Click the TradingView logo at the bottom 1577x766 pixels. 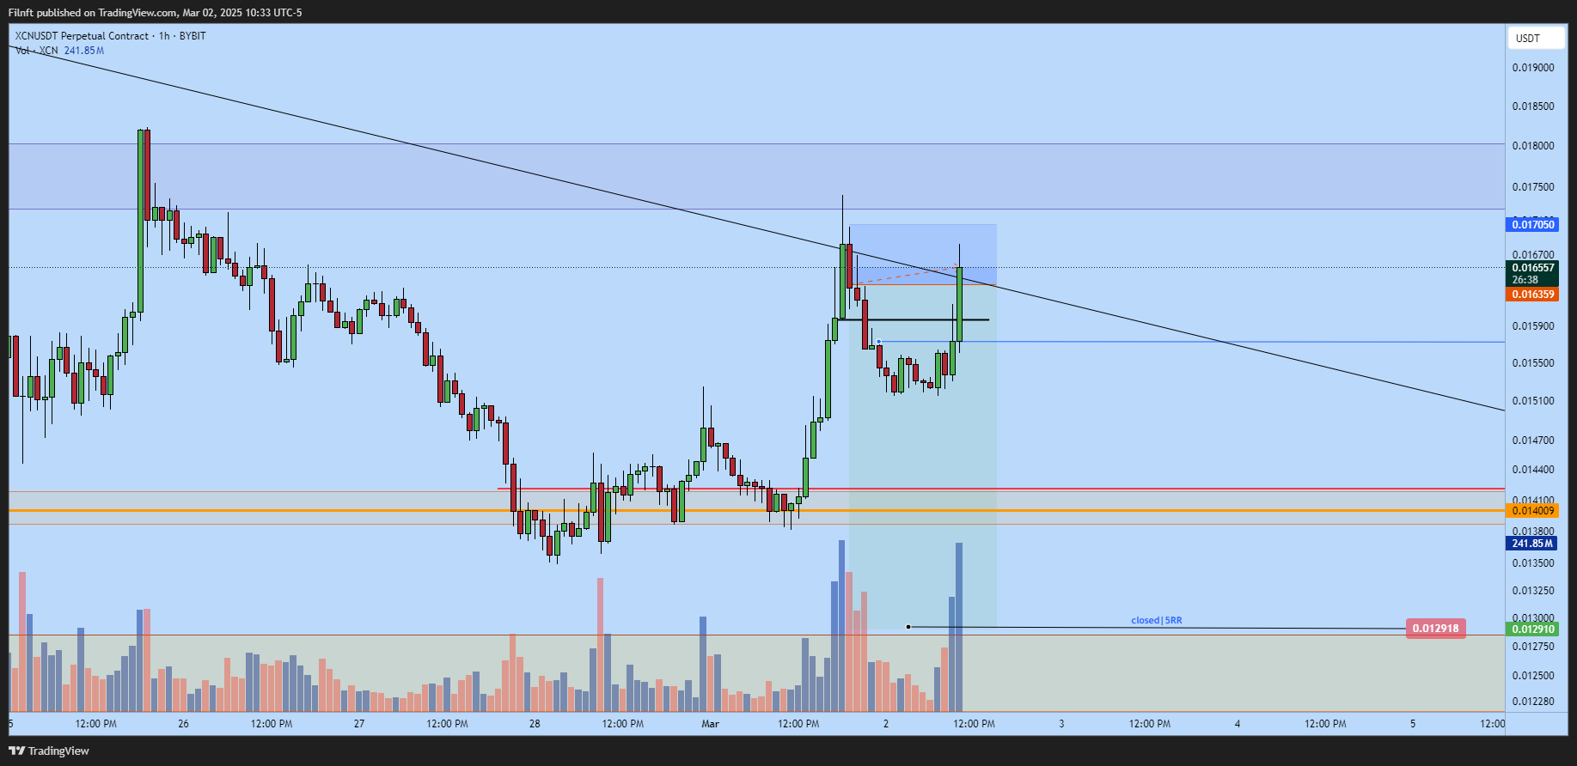49,751
